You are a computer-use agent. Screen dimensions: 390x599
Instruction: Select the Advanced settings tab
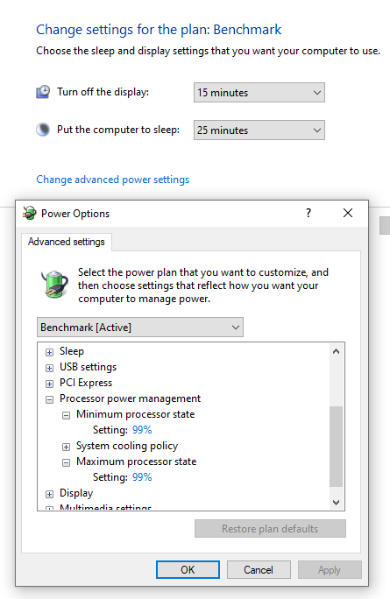[x=66, y=242]
